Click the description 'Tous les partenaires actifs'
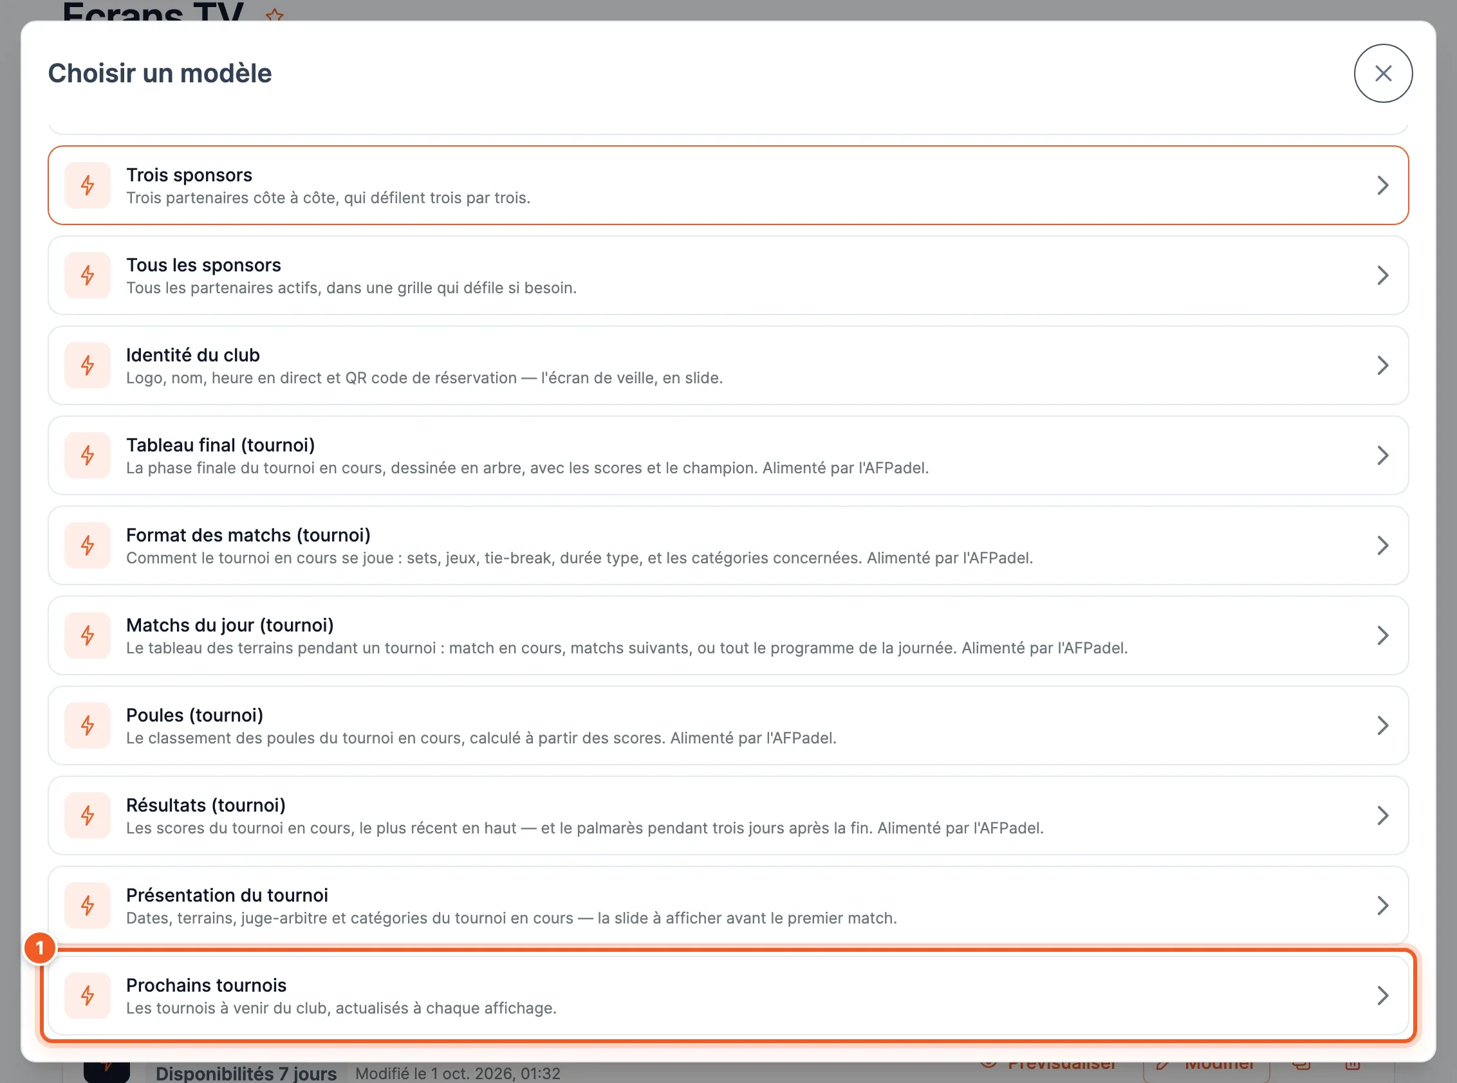 click(x=351, y=288)
